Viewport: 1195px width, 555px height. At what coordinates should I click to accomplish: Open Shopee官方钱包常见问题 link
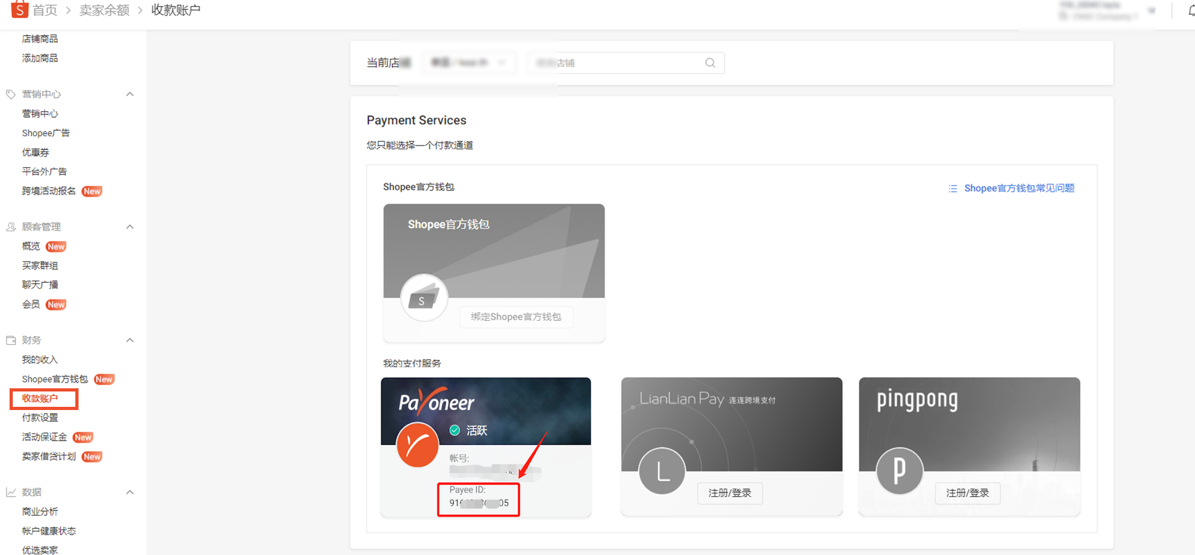click(1019, 188)
